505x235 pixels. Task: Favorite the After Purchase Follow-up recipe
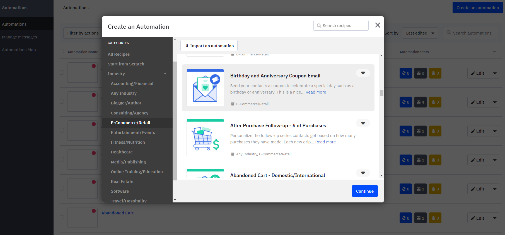363,123
